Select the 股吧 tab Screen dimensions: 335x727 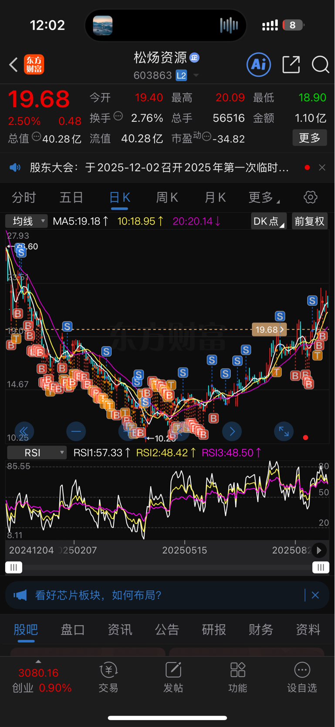pos(26,630)
